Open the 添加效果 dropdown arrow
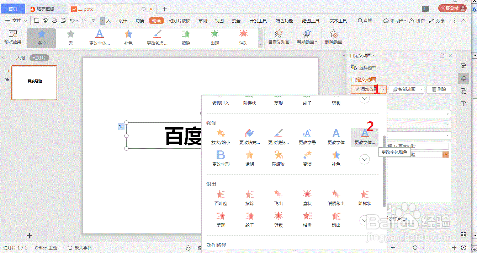 coord(384,89)
